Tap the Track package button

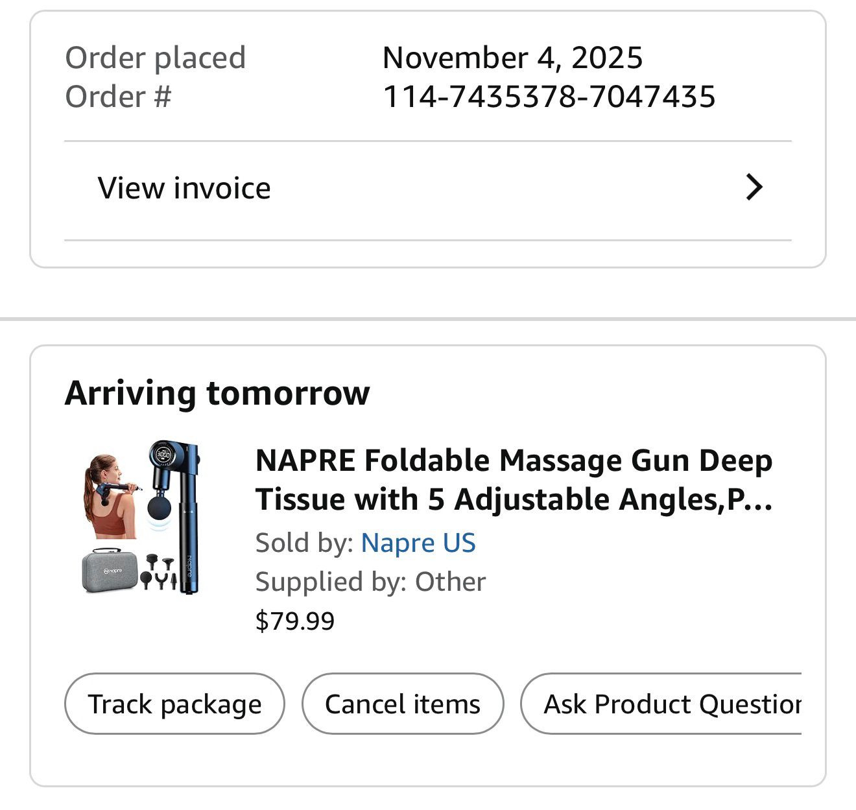click(174, 704)
